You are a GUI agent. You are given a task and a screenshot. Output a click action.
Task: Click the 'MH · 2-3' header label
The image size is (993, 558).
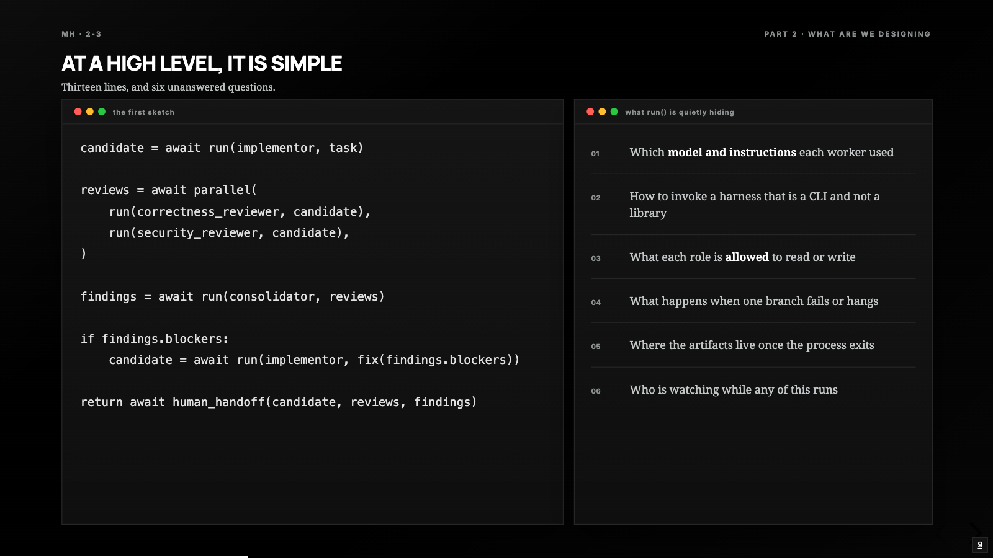(81, 34)
